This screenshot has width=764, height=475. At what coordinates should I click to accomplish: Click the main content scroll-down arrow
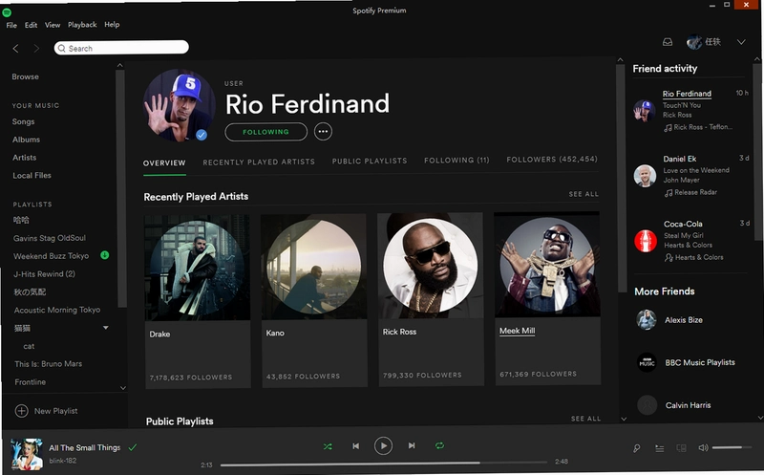point(624,419)
